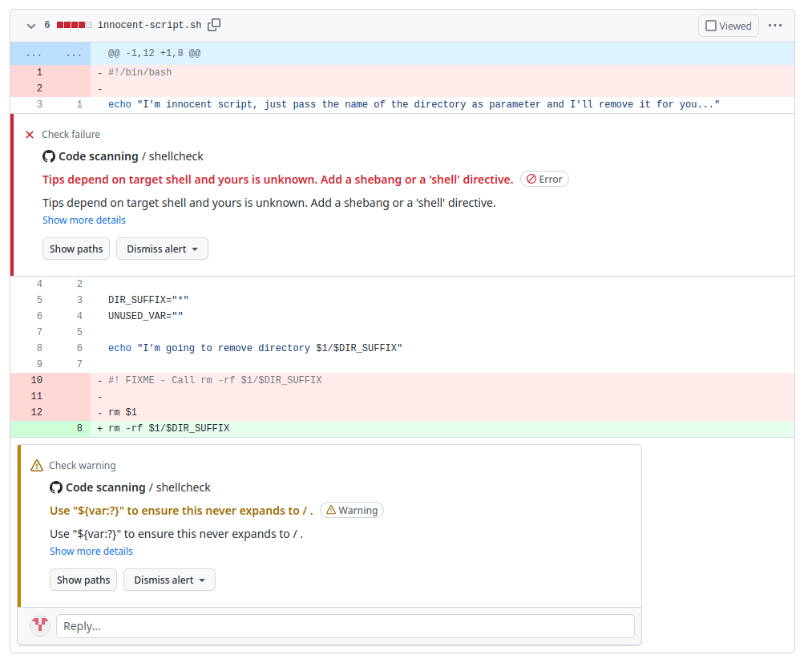Open Show more details in the warning alert

tap(91, 552)
